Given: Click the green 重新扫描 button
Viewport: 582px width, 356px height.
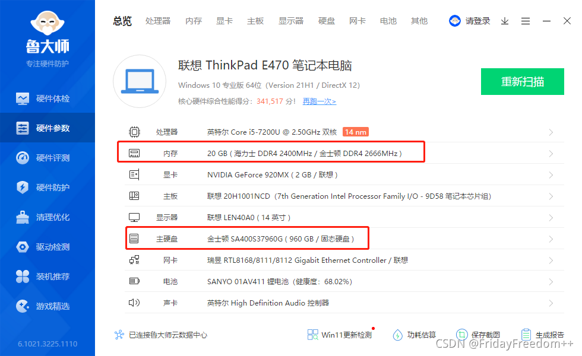Looking at the screenshot, I should tap(523, 82).
